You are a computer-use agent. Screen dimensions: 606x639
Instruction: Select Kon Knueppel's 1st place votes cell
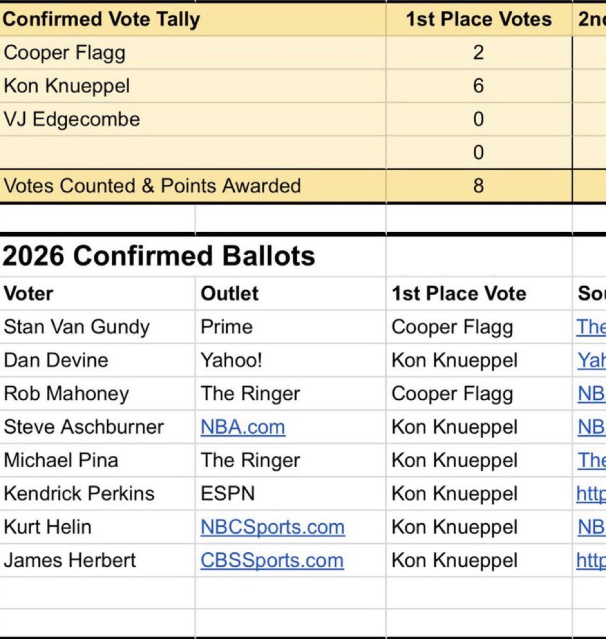coord(478,86)
